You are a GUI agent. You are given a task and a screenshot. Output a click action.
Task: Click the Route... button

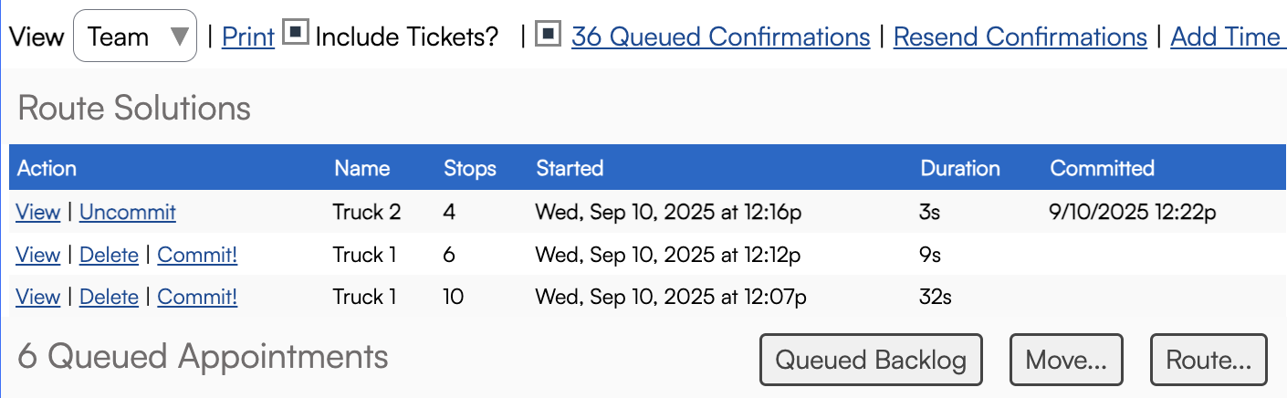click(1209, 360)
